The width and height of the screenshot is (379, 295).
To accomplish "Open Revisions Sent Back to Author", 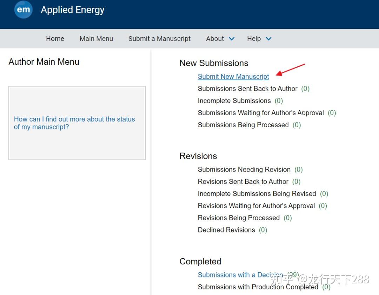I will tap(243, 182).
